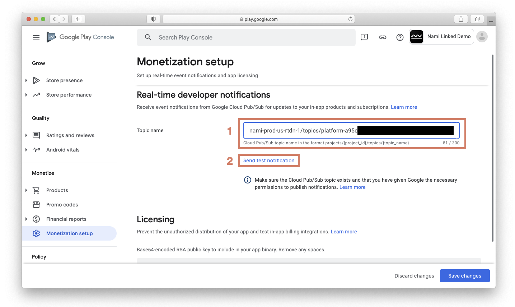
Task: Click Save changes button
Action: pos(465,276)
